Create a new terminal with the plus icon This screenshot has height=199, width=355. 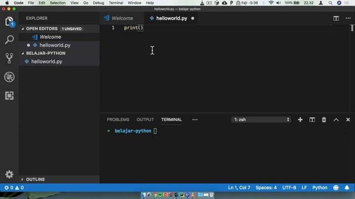[x=300, y=119]
